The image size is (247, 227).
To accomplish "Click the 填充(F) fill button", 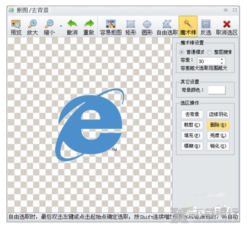I will 192,136.
